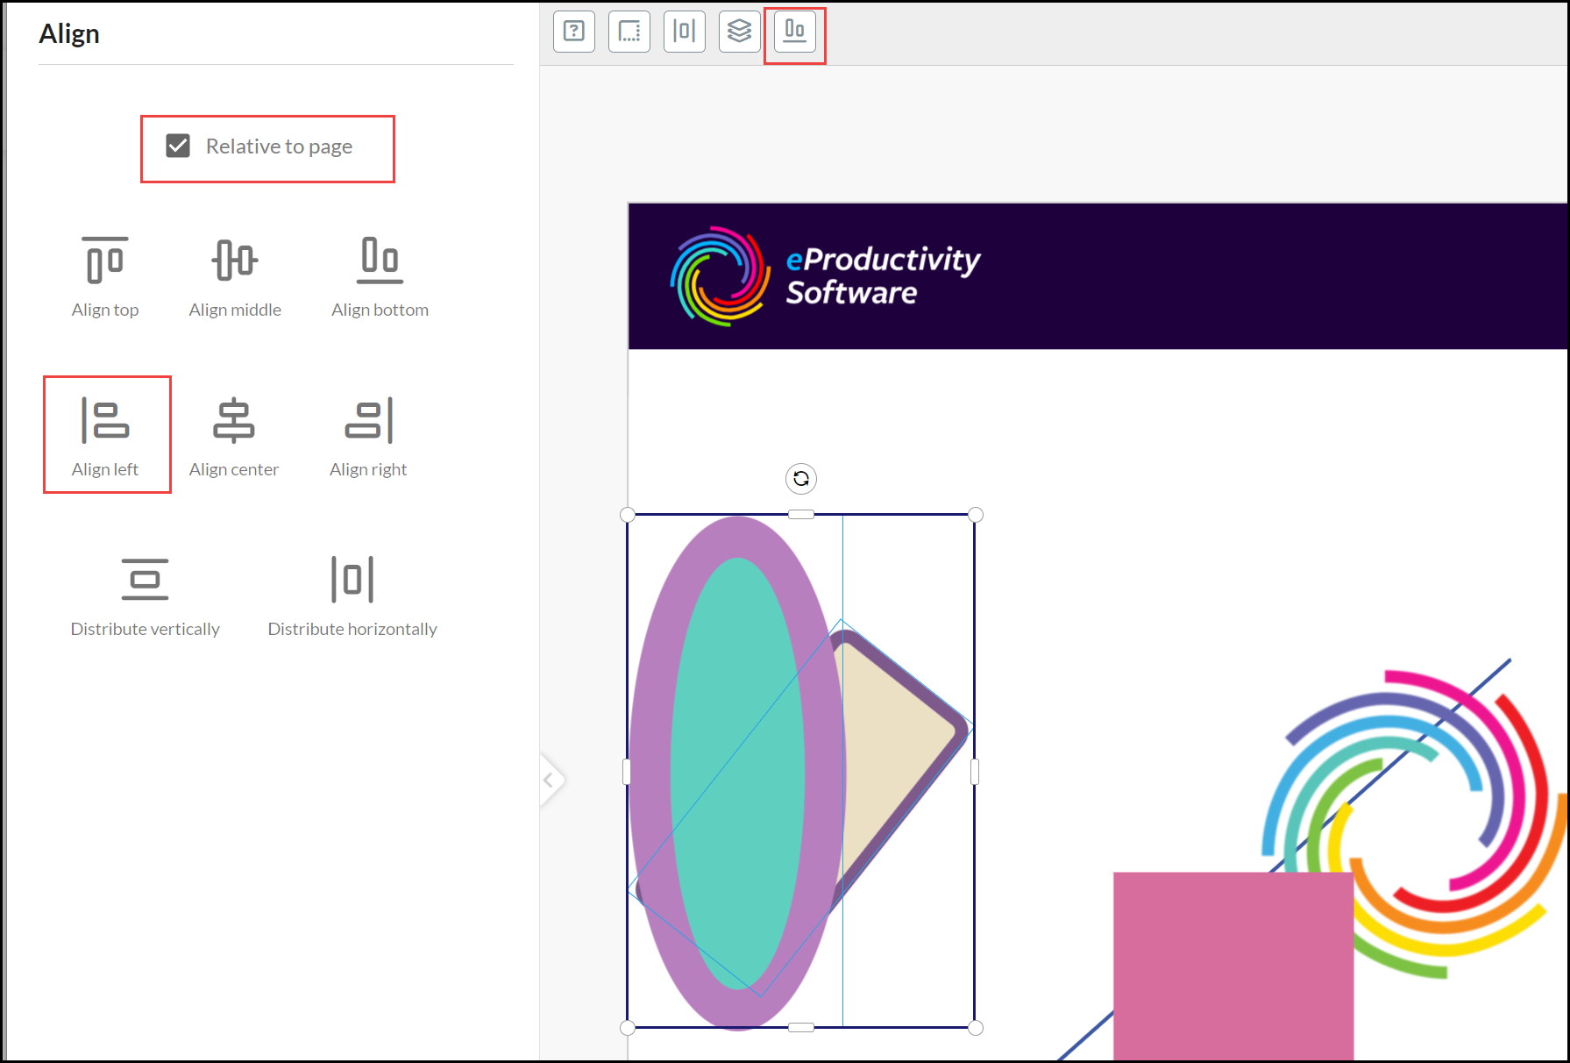Distribute the shapes horizontally

click(x=352, y=580)
